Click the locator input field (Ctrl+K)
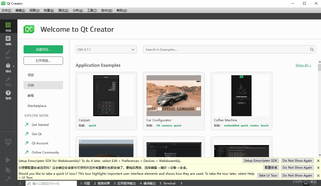Viewport: 321px width, 186px height. coord(51,183)
